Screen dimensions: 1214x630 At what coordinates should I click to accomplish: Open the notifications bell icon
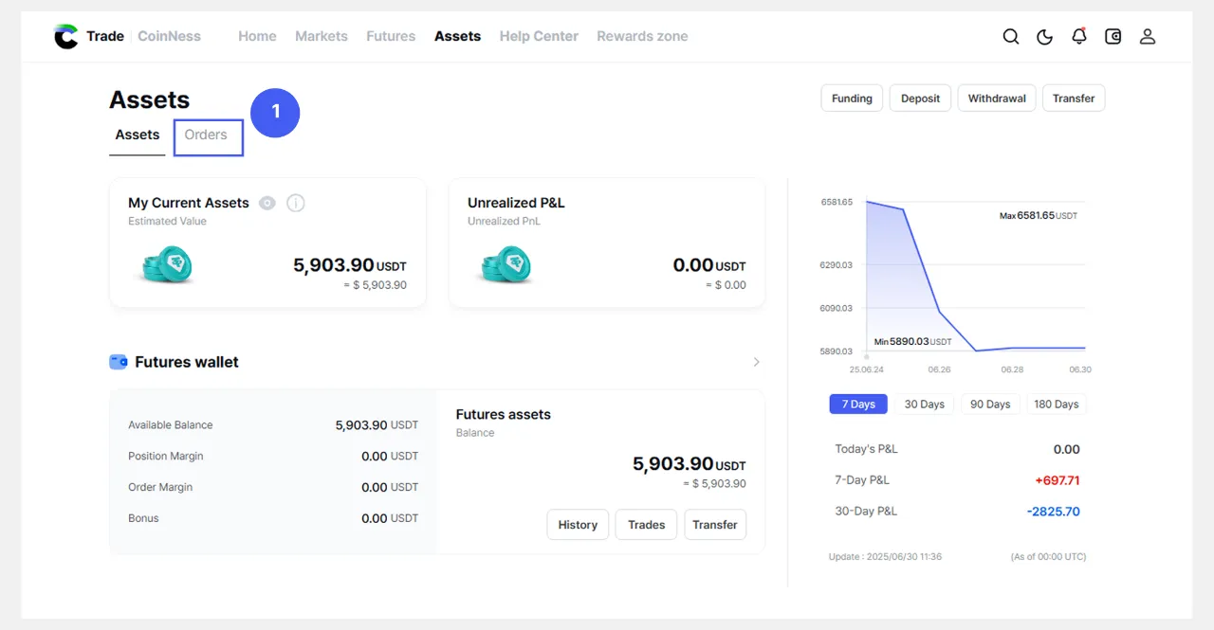click(1078, 37)
